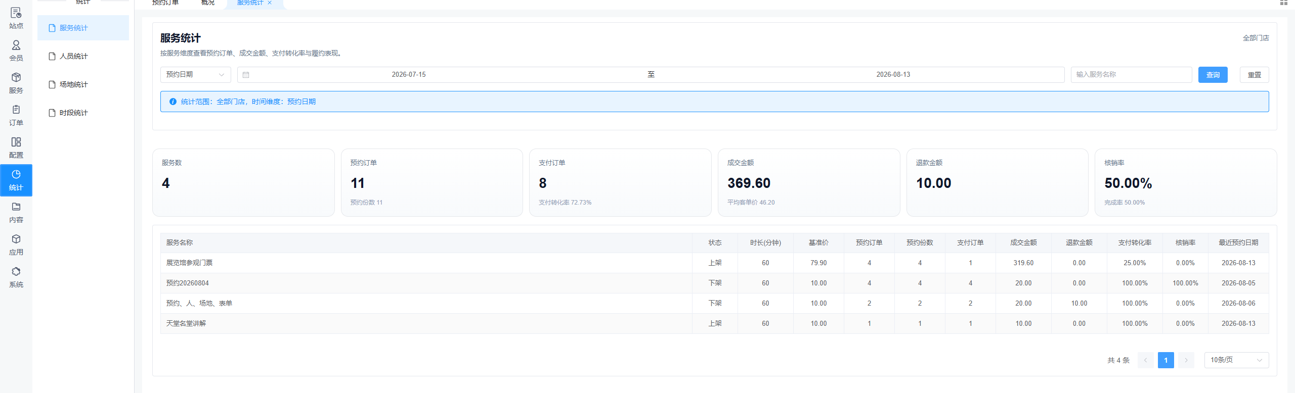Click the info icon beside 统计范围
The image size is (1295, 393).
click(173, 102)
